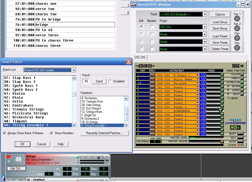Select patch 41: Violin in the list
Image resolution: width=252 pixels, height=182 pixels.
tap(38, 93)
